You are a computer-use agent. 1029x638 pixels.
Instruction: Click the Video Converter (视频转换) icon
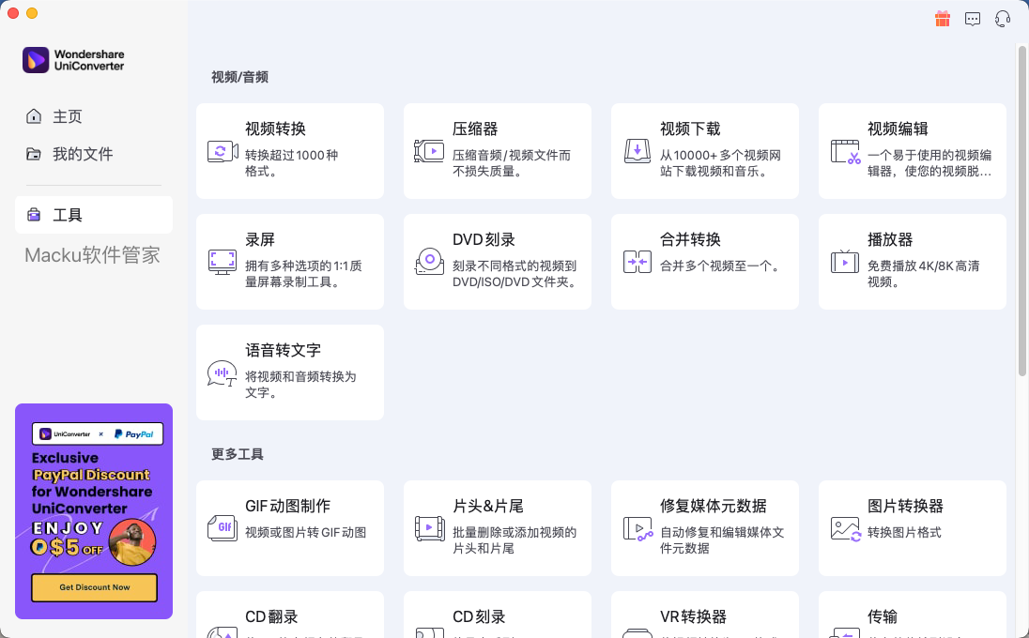(x=223, y=151)
